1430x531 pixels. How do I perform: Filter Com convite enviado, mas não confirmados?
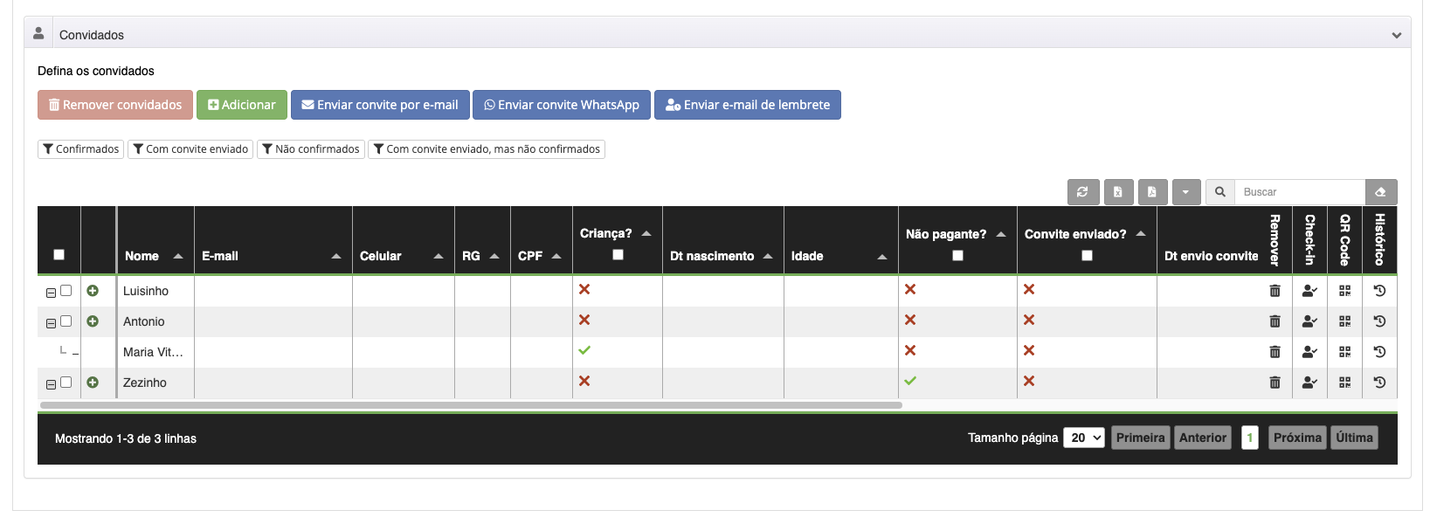[487, 149]
